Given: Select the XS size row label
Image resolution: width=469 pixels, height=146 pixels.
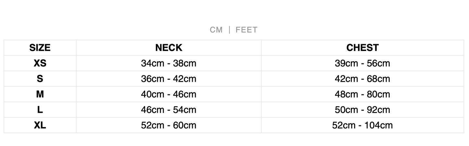Looking at the screenshot, I should [40, 63].
